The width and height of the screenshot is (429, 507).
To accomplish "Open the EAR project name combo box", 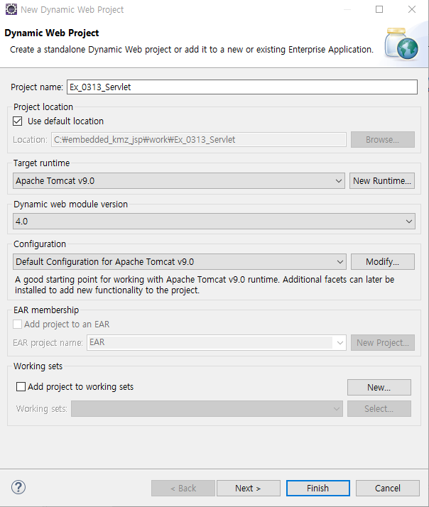I will [217, 342].
